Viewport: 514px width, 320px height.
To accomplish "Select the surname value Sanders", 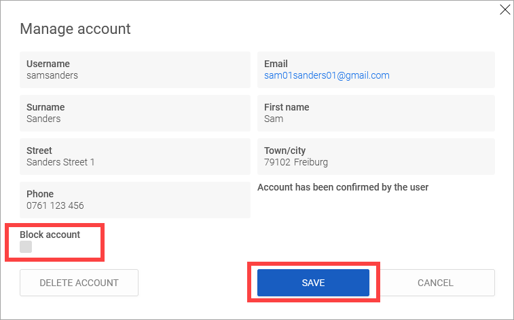I will 43,119.
